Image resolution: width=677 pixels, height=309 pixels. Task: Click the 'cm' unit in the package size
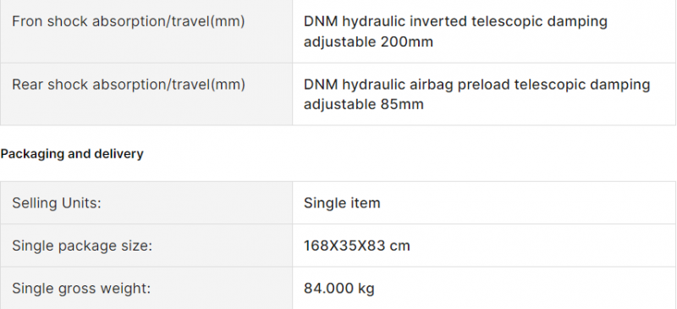tap(399, 246)
